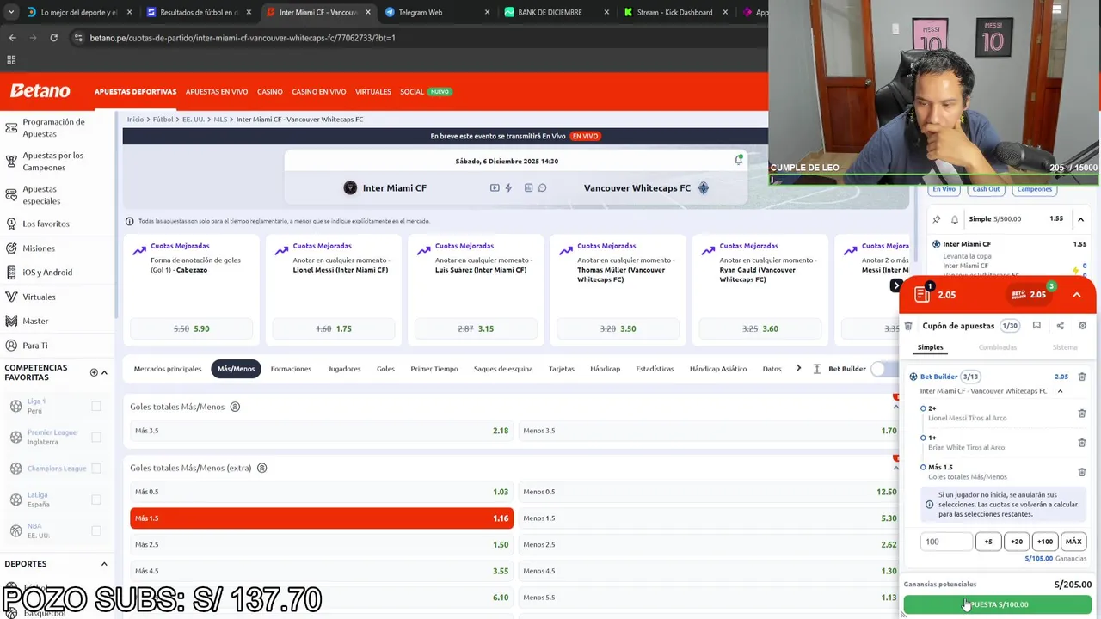
Task: Click the info icon next to Goles totales Más/Menos
Action: point(235,407)
